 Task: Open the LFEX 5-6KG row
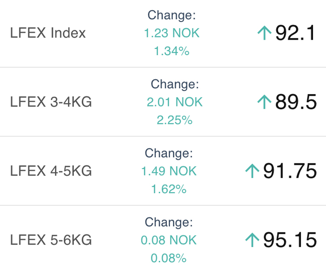tap(163, 240)
